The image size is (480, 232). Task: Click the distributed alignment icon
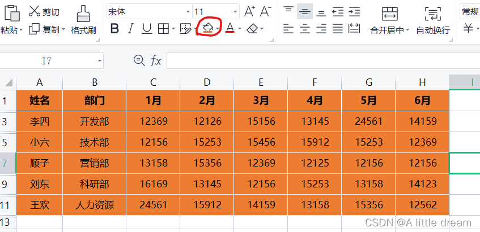[354, 28]
